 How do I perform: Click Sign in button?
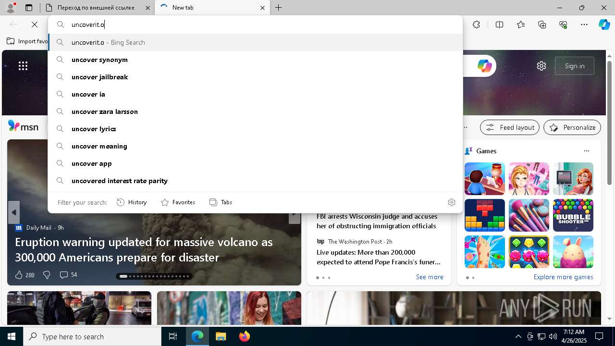[x=575, y=66]
